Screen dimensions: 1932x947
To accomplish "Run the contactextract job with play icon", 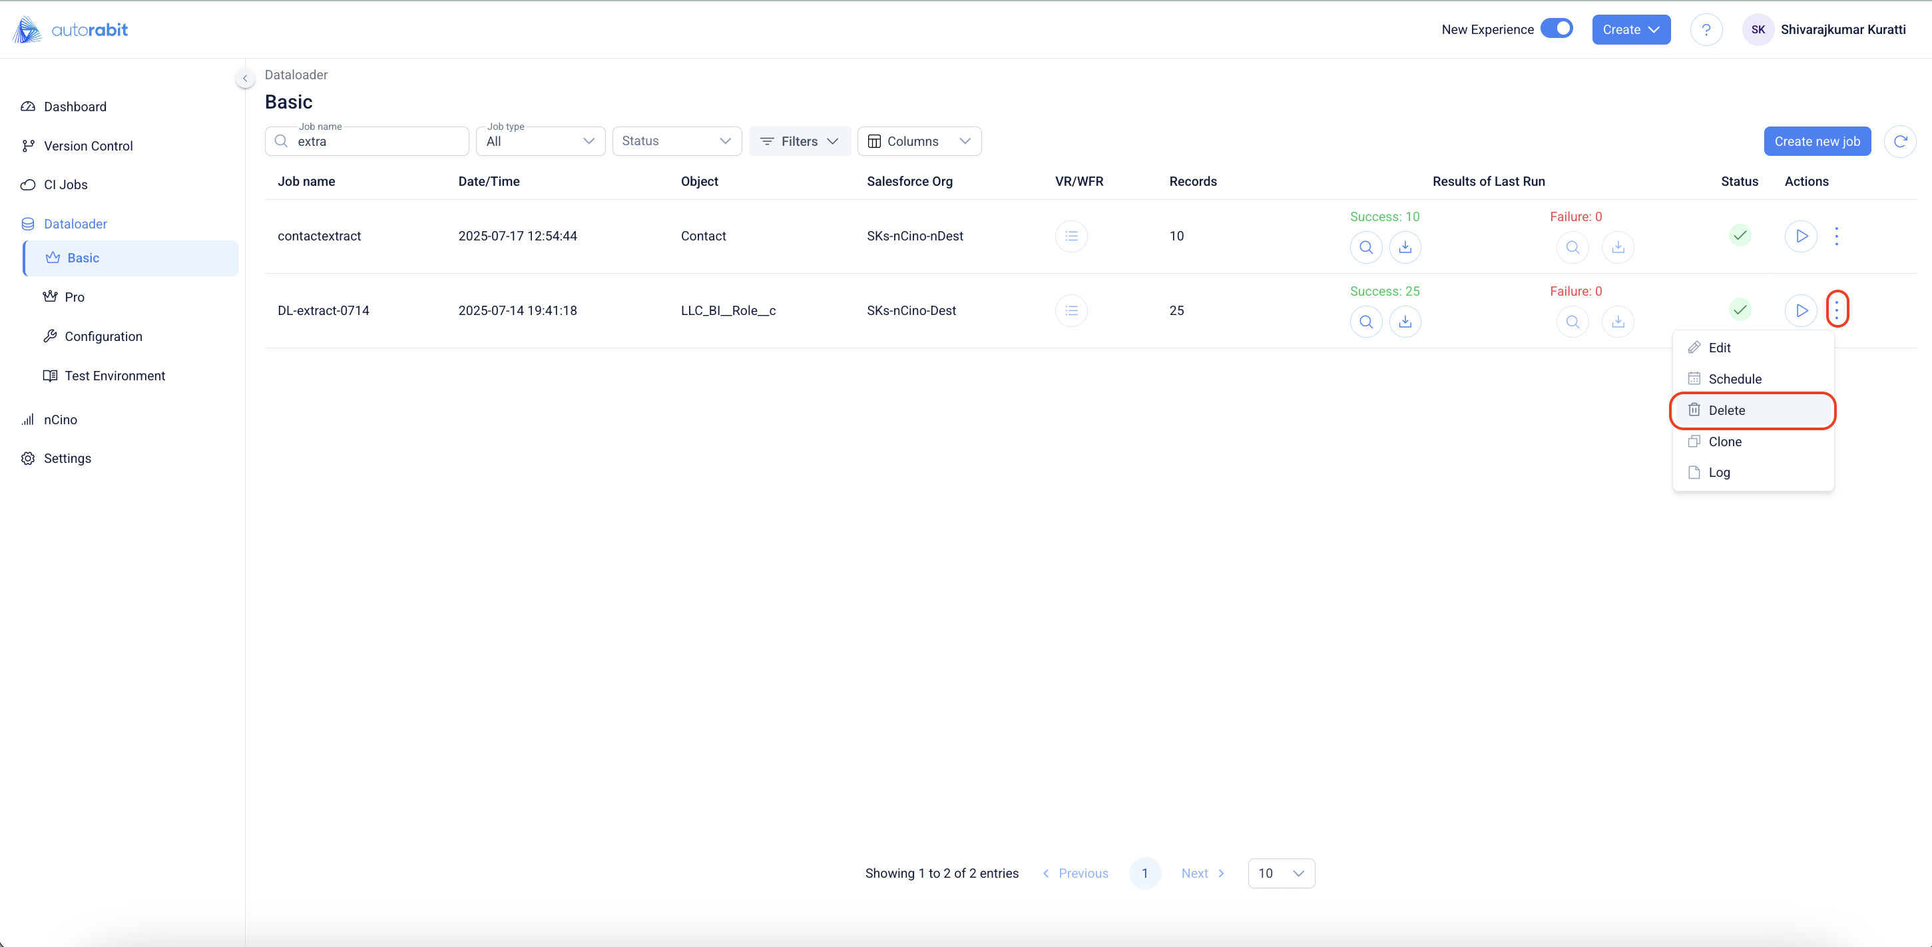I will point(1801,236).
